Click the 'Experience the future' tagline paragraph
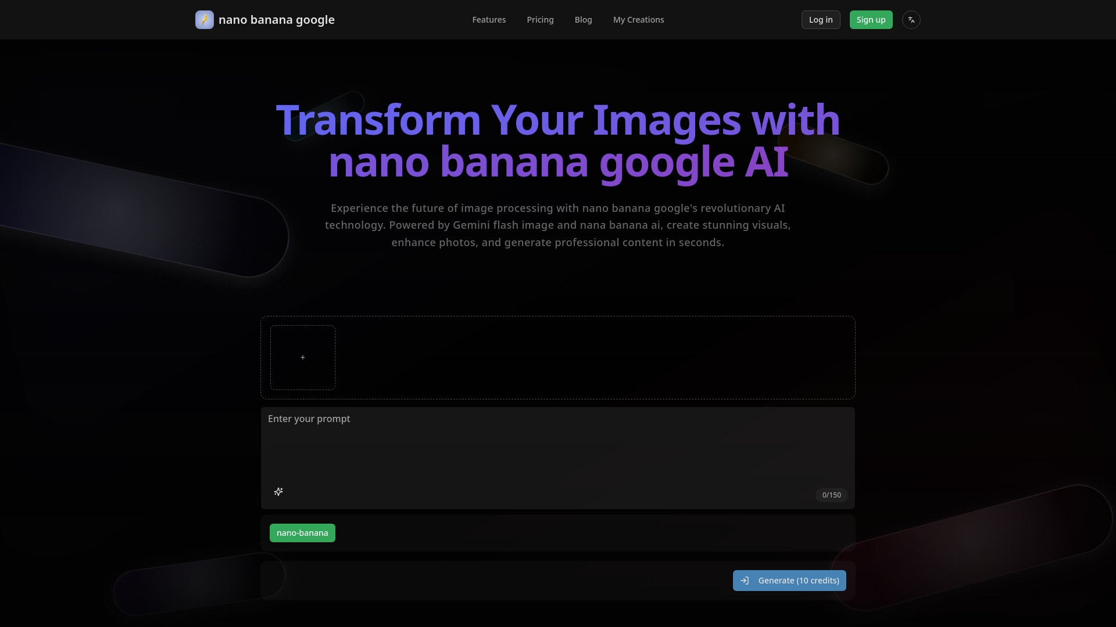The image size is (1116, 627). point(557,225)
